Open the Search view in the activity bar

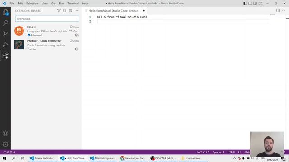pos(5,23)
